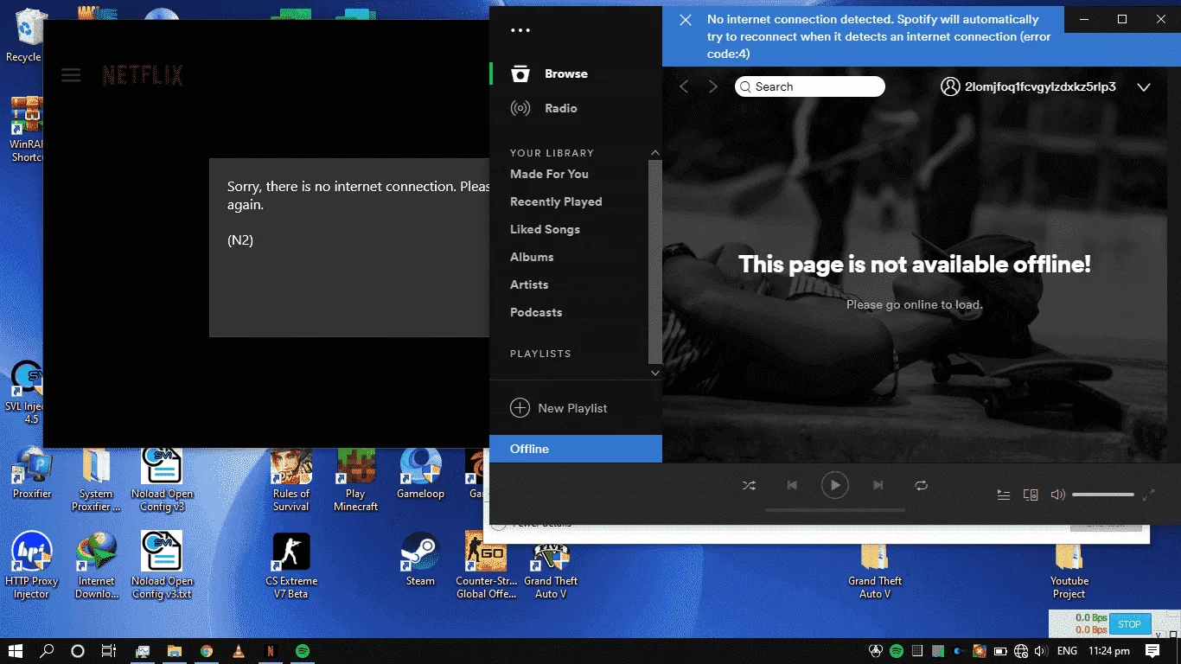This screenshot has width=1181, height=664.
Task: Go forward with Spotify's forward arrow
Action: pyautogui.click(x=713, y=86)
